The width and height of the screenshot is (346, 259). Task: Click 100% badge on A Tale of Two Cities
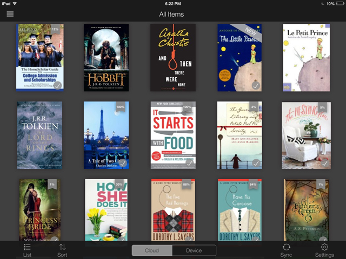pos(120,107)
